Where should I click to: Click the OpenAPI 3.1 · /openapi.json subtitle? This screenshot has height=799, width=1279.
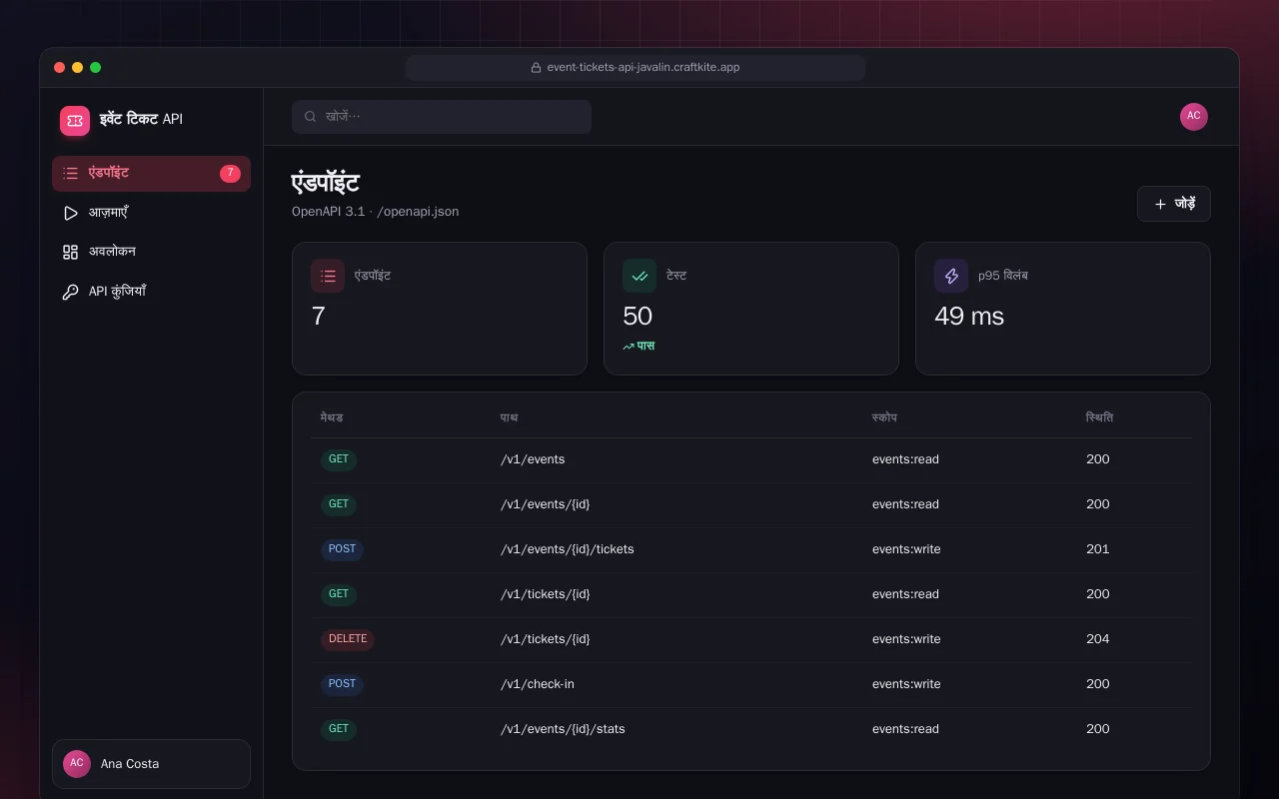coord(376,212)
